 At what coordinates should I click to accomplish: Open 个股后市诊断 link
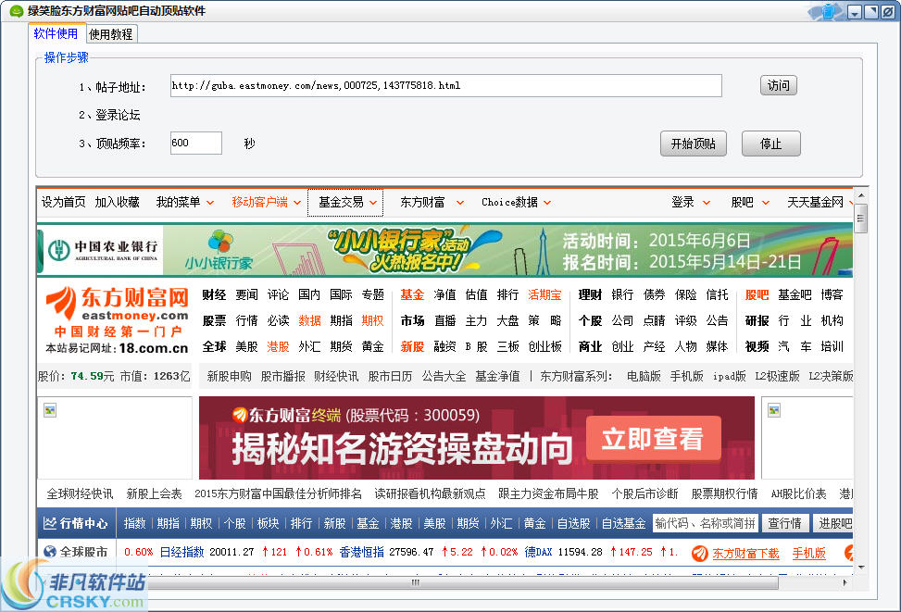coord(644,494)
